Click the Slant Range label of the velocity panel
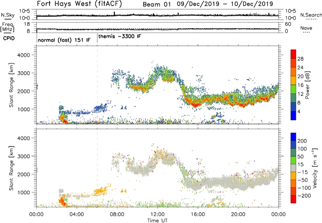322x223 pixels. (11, 168)
